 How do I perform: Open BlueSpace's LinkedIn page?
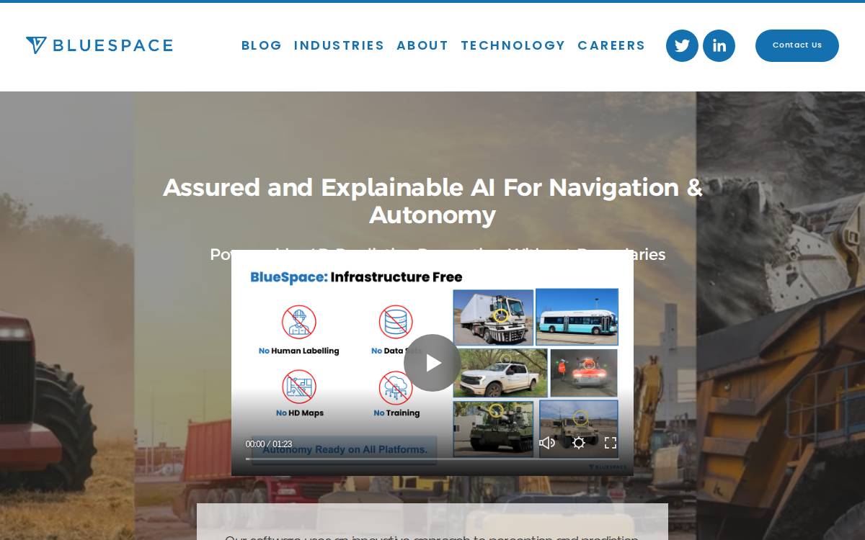[719, 45]
